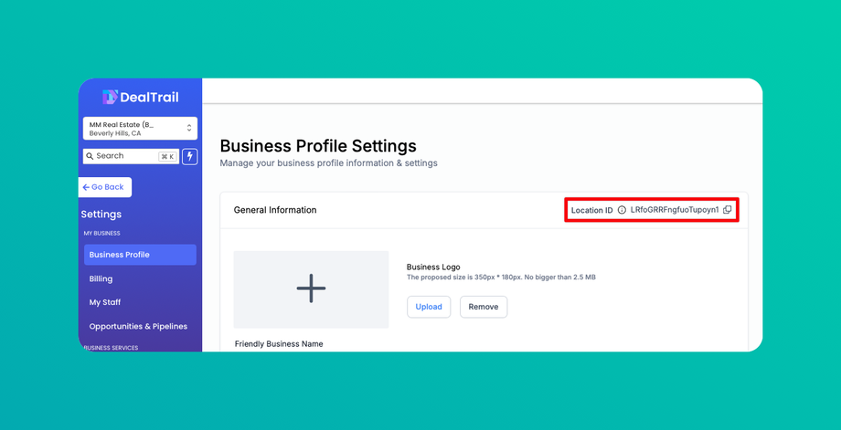Click the DealTrail logo icon

pyautogui.click(x=110, y=97)
